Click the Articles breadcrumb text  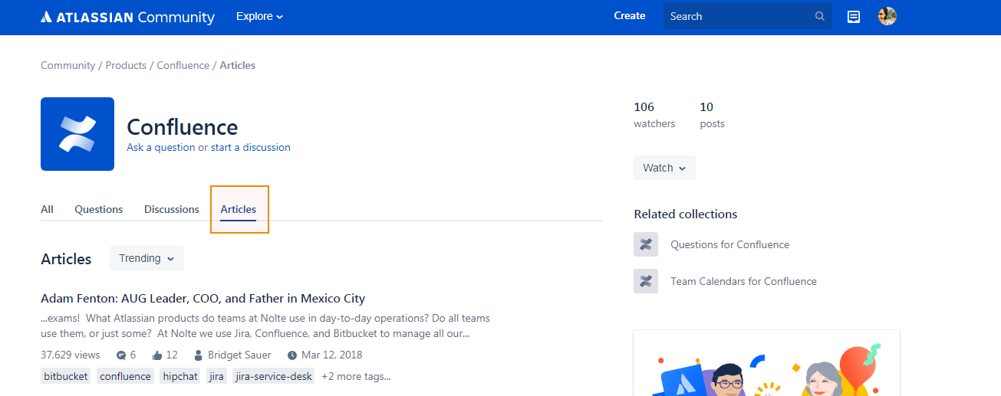pyautogui.click(x=238, y=66)
